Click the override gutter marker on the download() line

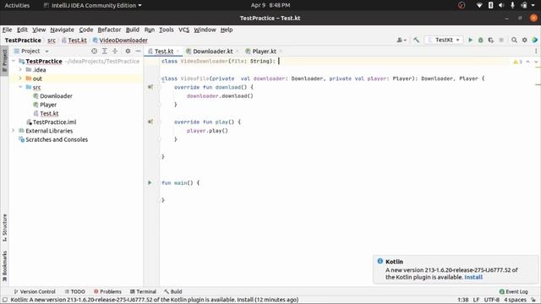(x=150, y=87)
